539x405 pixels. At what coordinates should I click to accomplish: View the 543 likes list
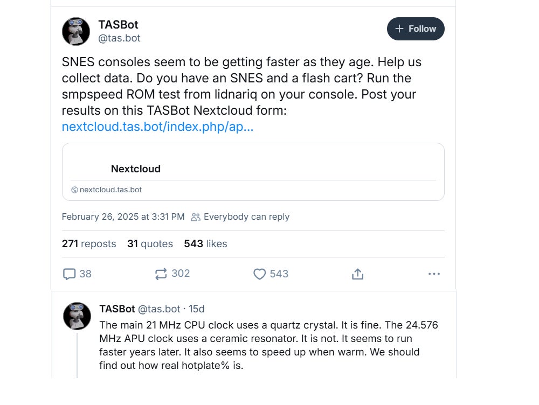[x=205, y=243]
